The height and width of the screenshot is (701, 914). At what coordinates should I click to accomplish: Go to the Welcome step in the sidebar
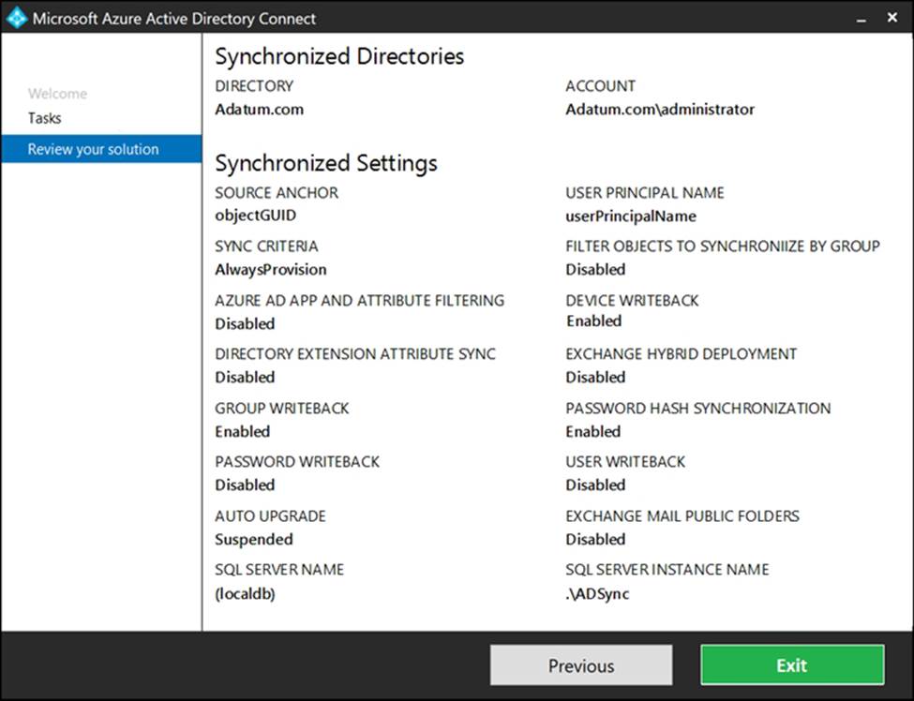click(x=57, y=94)
